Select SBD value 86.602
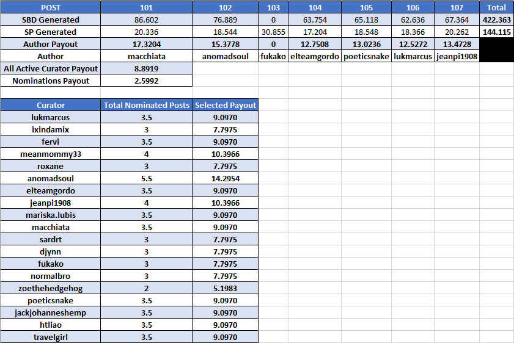 [146, 20]
